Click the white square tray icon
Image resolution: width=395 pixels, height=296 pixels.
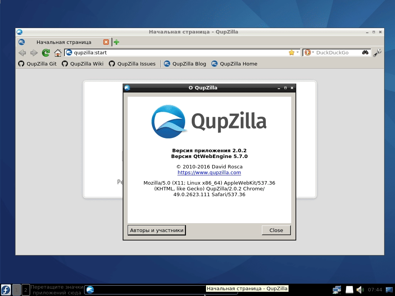(x=349, y=290)
